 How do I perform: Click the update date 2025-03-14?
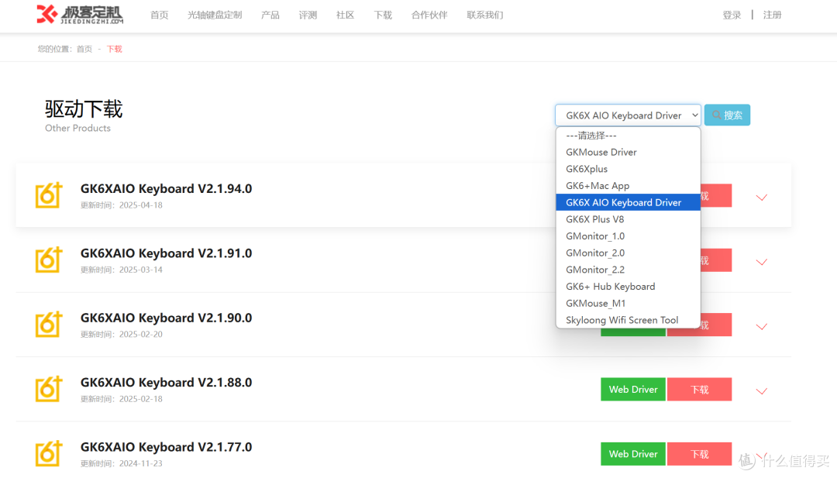point(141,270)
